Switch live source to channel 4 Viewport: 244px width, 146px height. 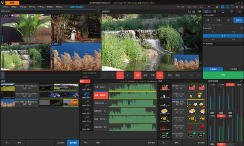127,75
